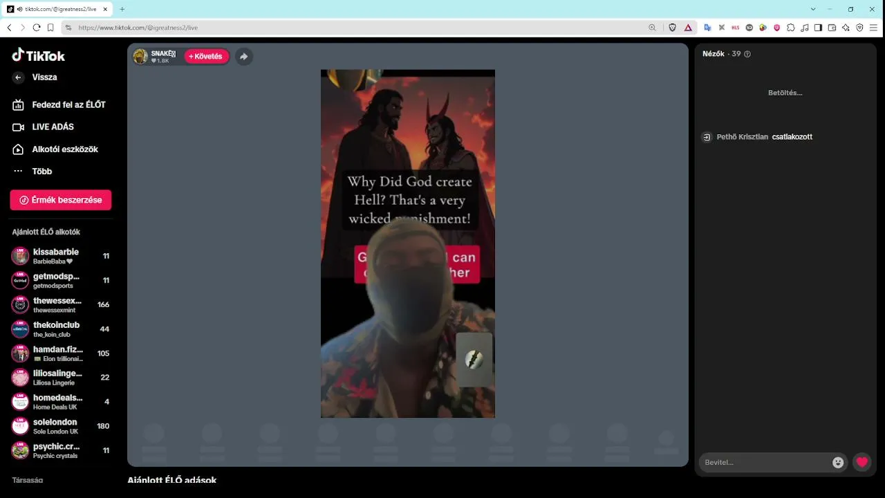Image resolution: width=885 pixels, height=498 pixels.
Task: Open the solelondon live channel
Action: click(61, 426)
